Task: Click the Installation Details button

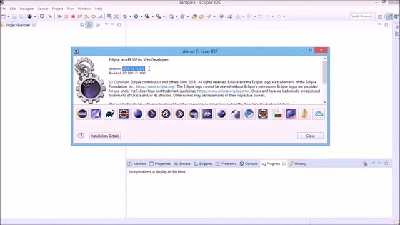Action: pyautogui.click(x=105, y=136)
